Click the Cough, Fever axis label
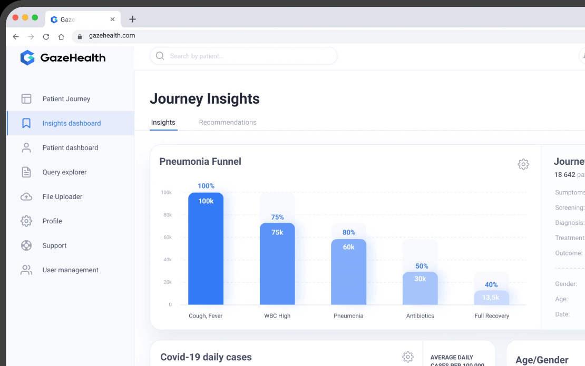This screenshot has width=585, height=366. click(206, 315)
